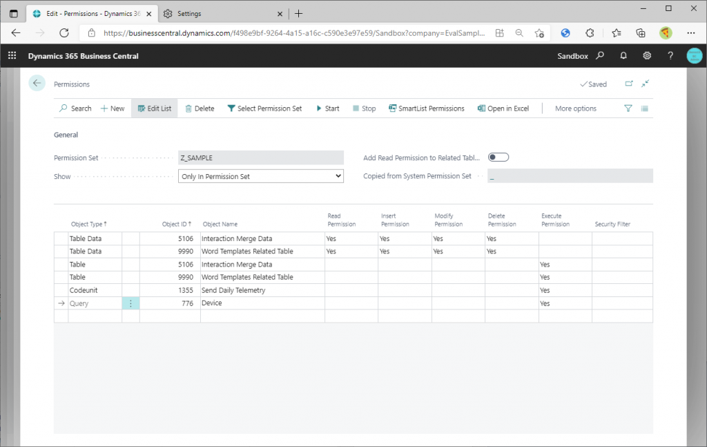Screen dimensions: 707x447
Task: Open the Show dropdown
Action: tap(260, 176)
